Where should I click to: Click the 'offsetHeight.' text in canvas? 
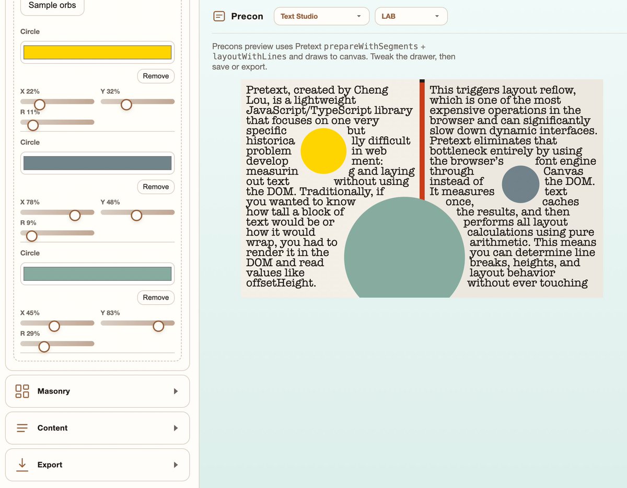pos(281,283)
